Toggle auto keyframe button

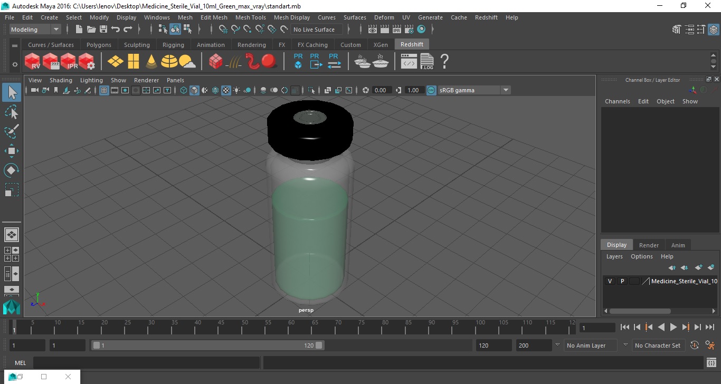point(695,345)
